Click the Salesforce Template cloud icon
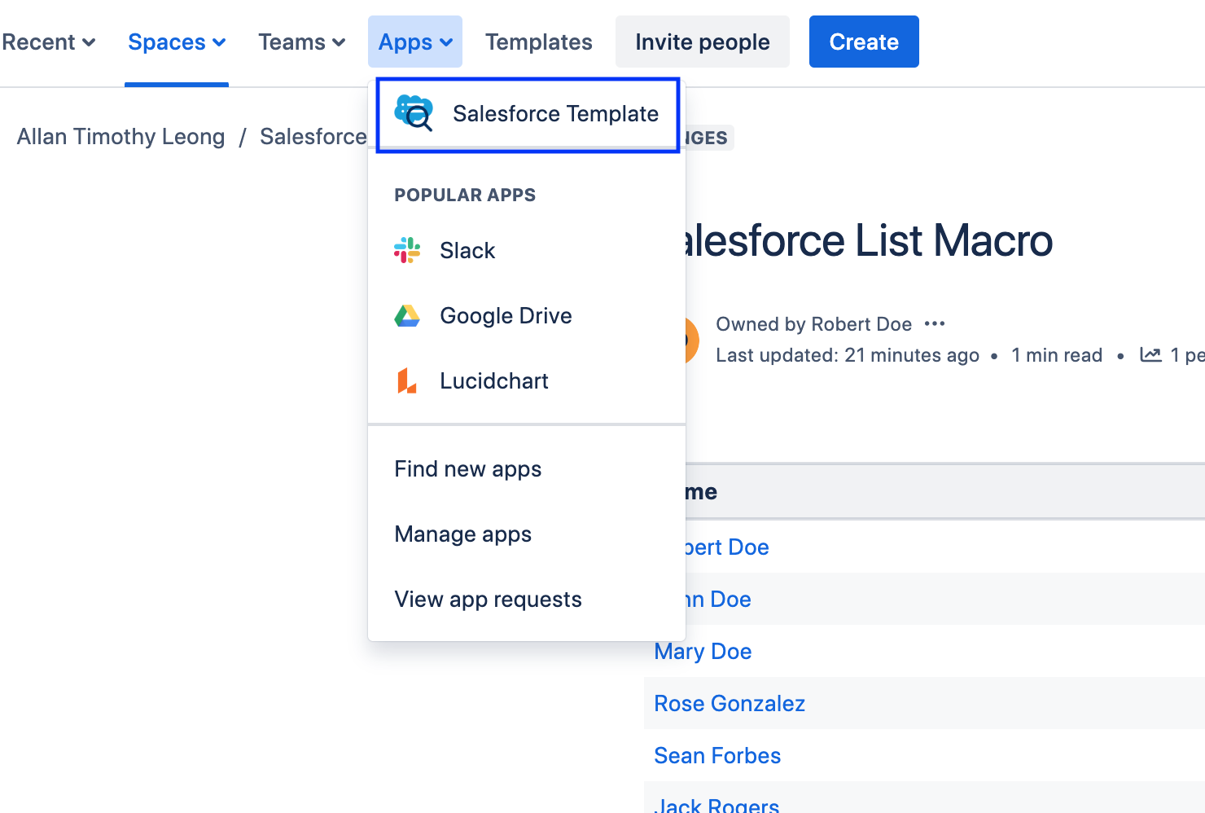Viewport: 1205px width, 813px height. [414, 113]
